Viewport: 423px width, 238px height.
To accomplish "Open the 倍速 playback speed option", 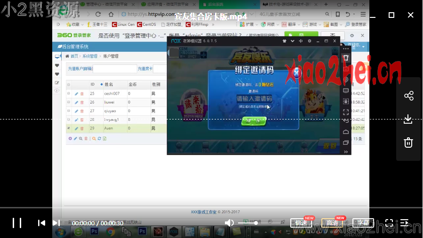I will [301, 223].
